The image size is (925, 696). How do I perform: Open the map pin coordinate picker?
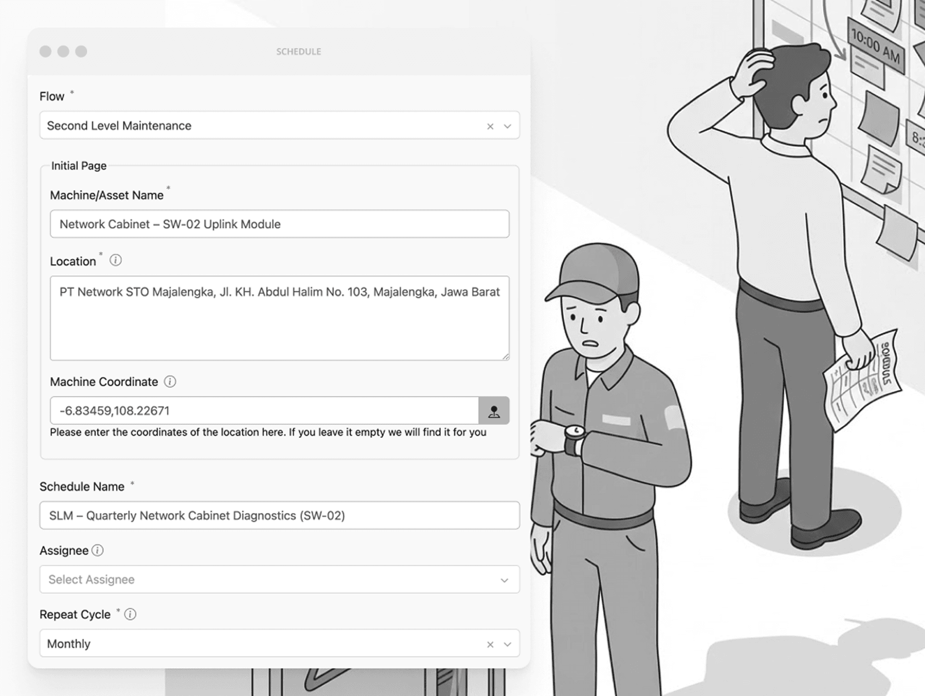click(x=494, y=411)
